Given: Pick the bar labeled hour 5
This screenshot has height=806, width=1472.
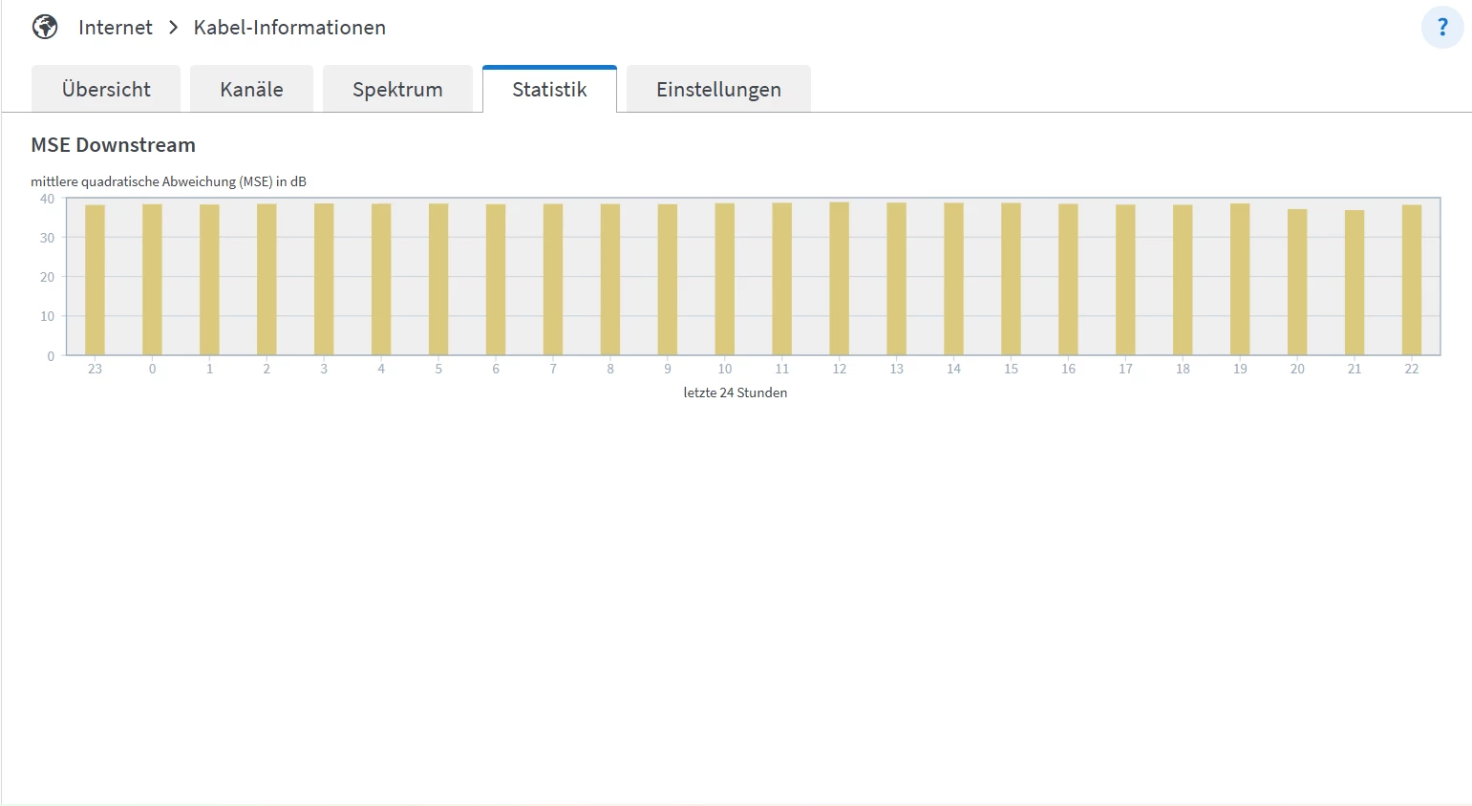Looking at the screenshot, I should tap(438, 279).
